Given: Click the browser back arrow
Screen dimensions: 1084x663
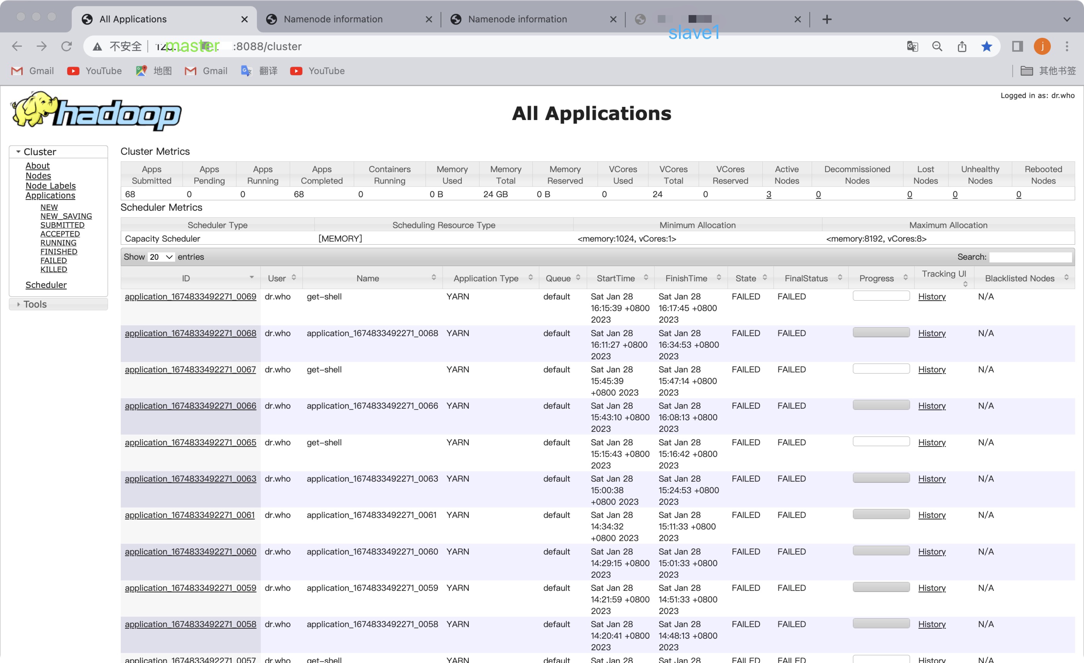Looking at the screenshot, I should [17, 46].
